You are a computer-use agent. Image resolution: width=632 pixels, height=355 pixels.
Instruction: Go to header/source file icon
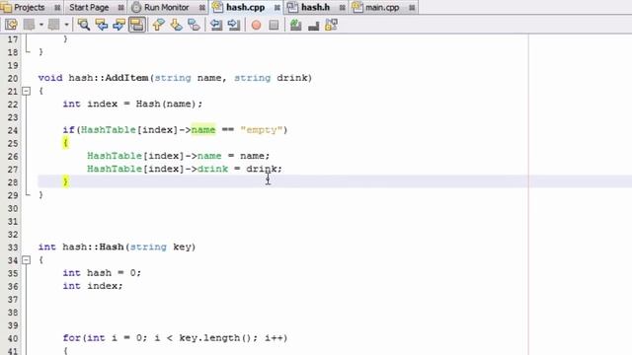(331, 25)
